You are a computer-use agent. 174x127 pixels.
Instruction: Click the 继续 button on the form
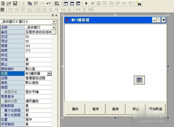point(115,109)
